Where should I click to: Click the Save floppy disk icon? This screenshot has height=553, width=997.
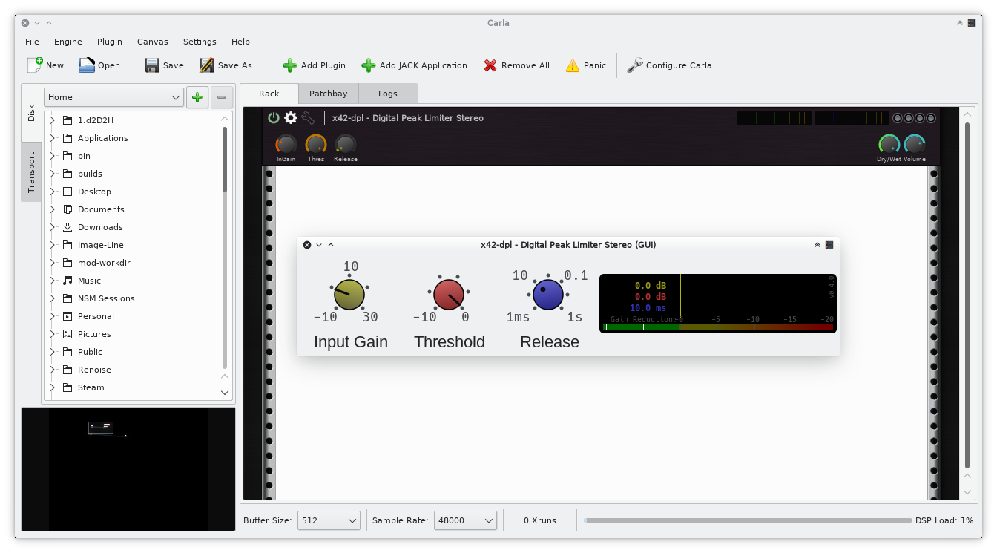coord(152,65)
